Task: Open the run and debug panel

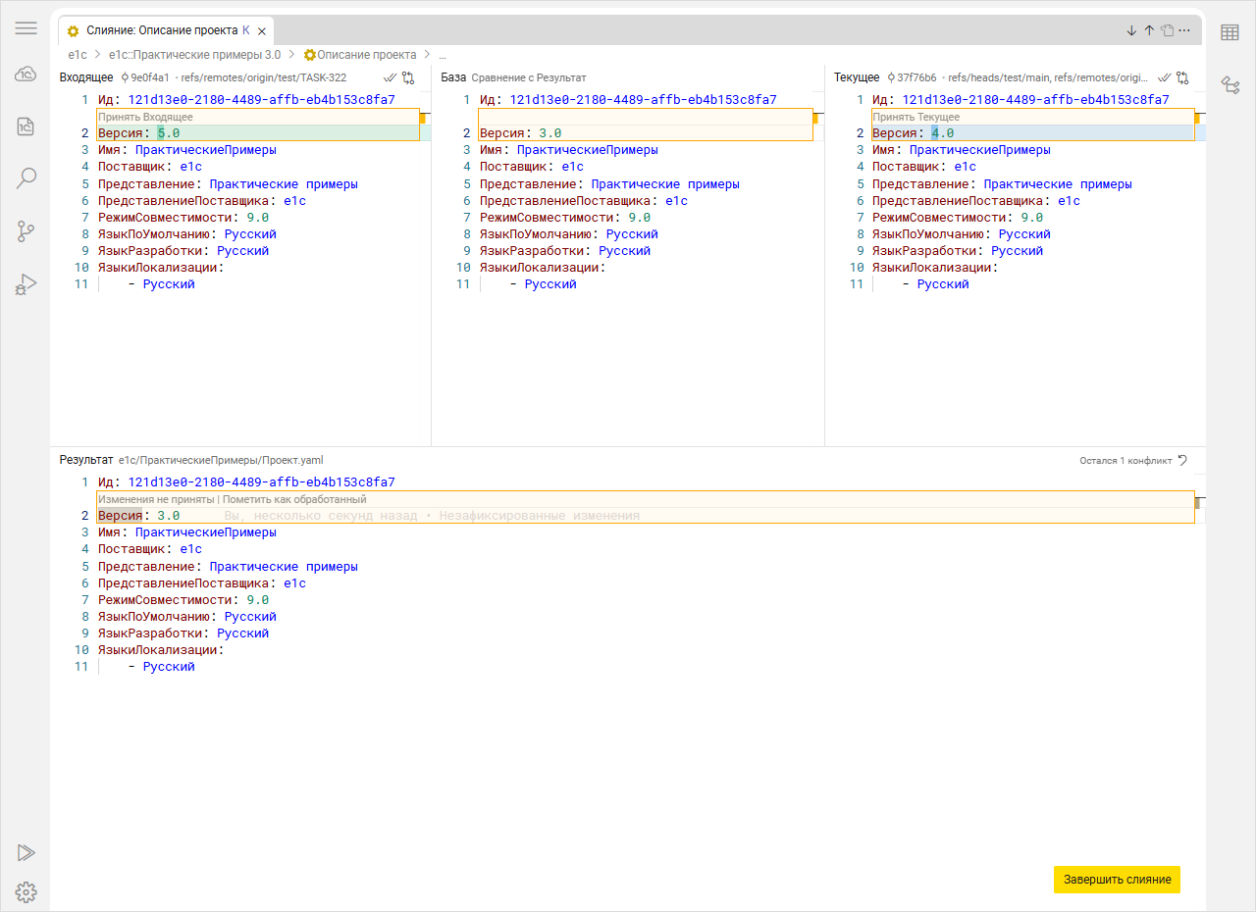Action: click(x=26, y=284)
